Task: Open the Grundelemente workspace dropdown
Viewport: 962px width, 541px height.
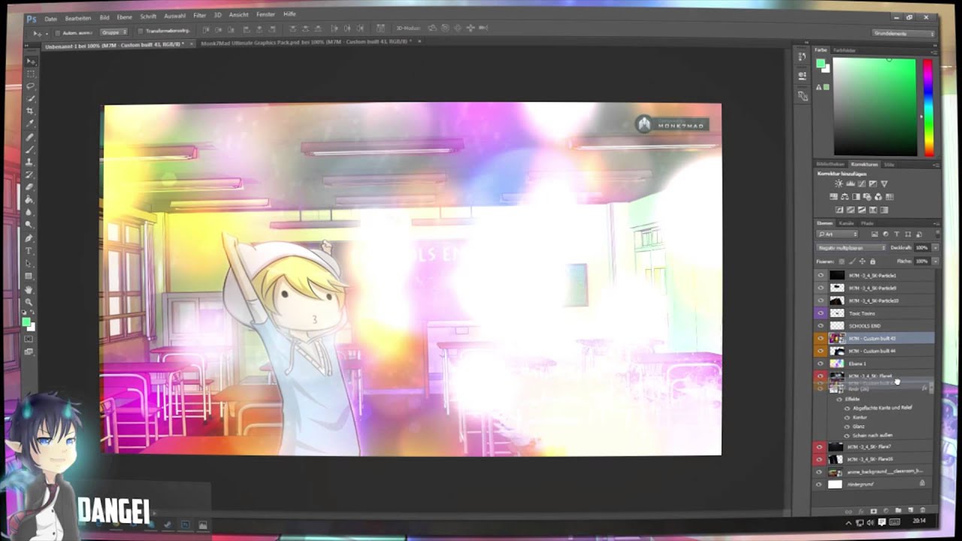Action: coord(904,33)
